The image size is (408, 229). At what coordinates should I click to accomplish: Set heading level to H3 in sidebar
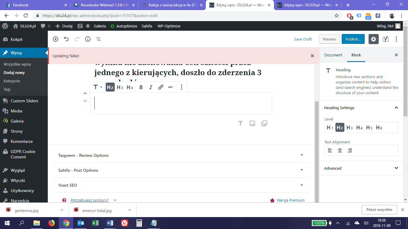[349, 128]
